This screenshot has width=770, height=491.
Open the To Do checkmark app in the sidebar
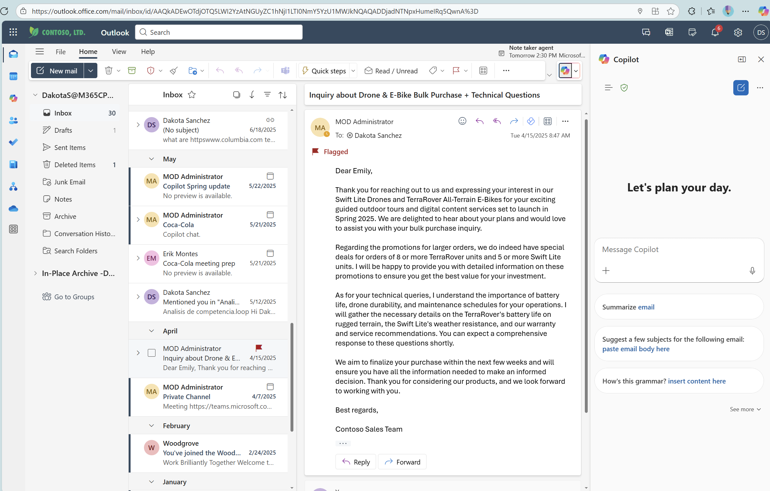click(x=13, y=142)
